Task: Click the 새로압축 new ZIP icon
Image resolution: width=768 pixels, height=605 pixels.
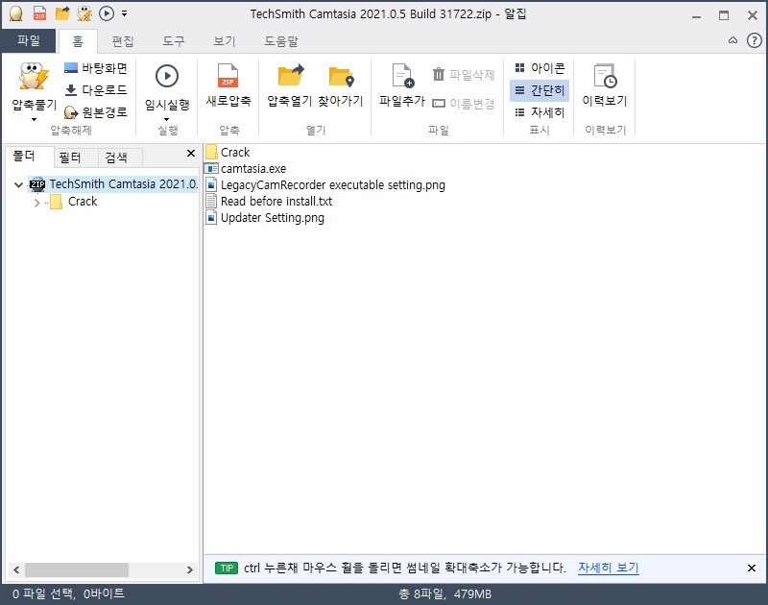Action: coord(228,77)
